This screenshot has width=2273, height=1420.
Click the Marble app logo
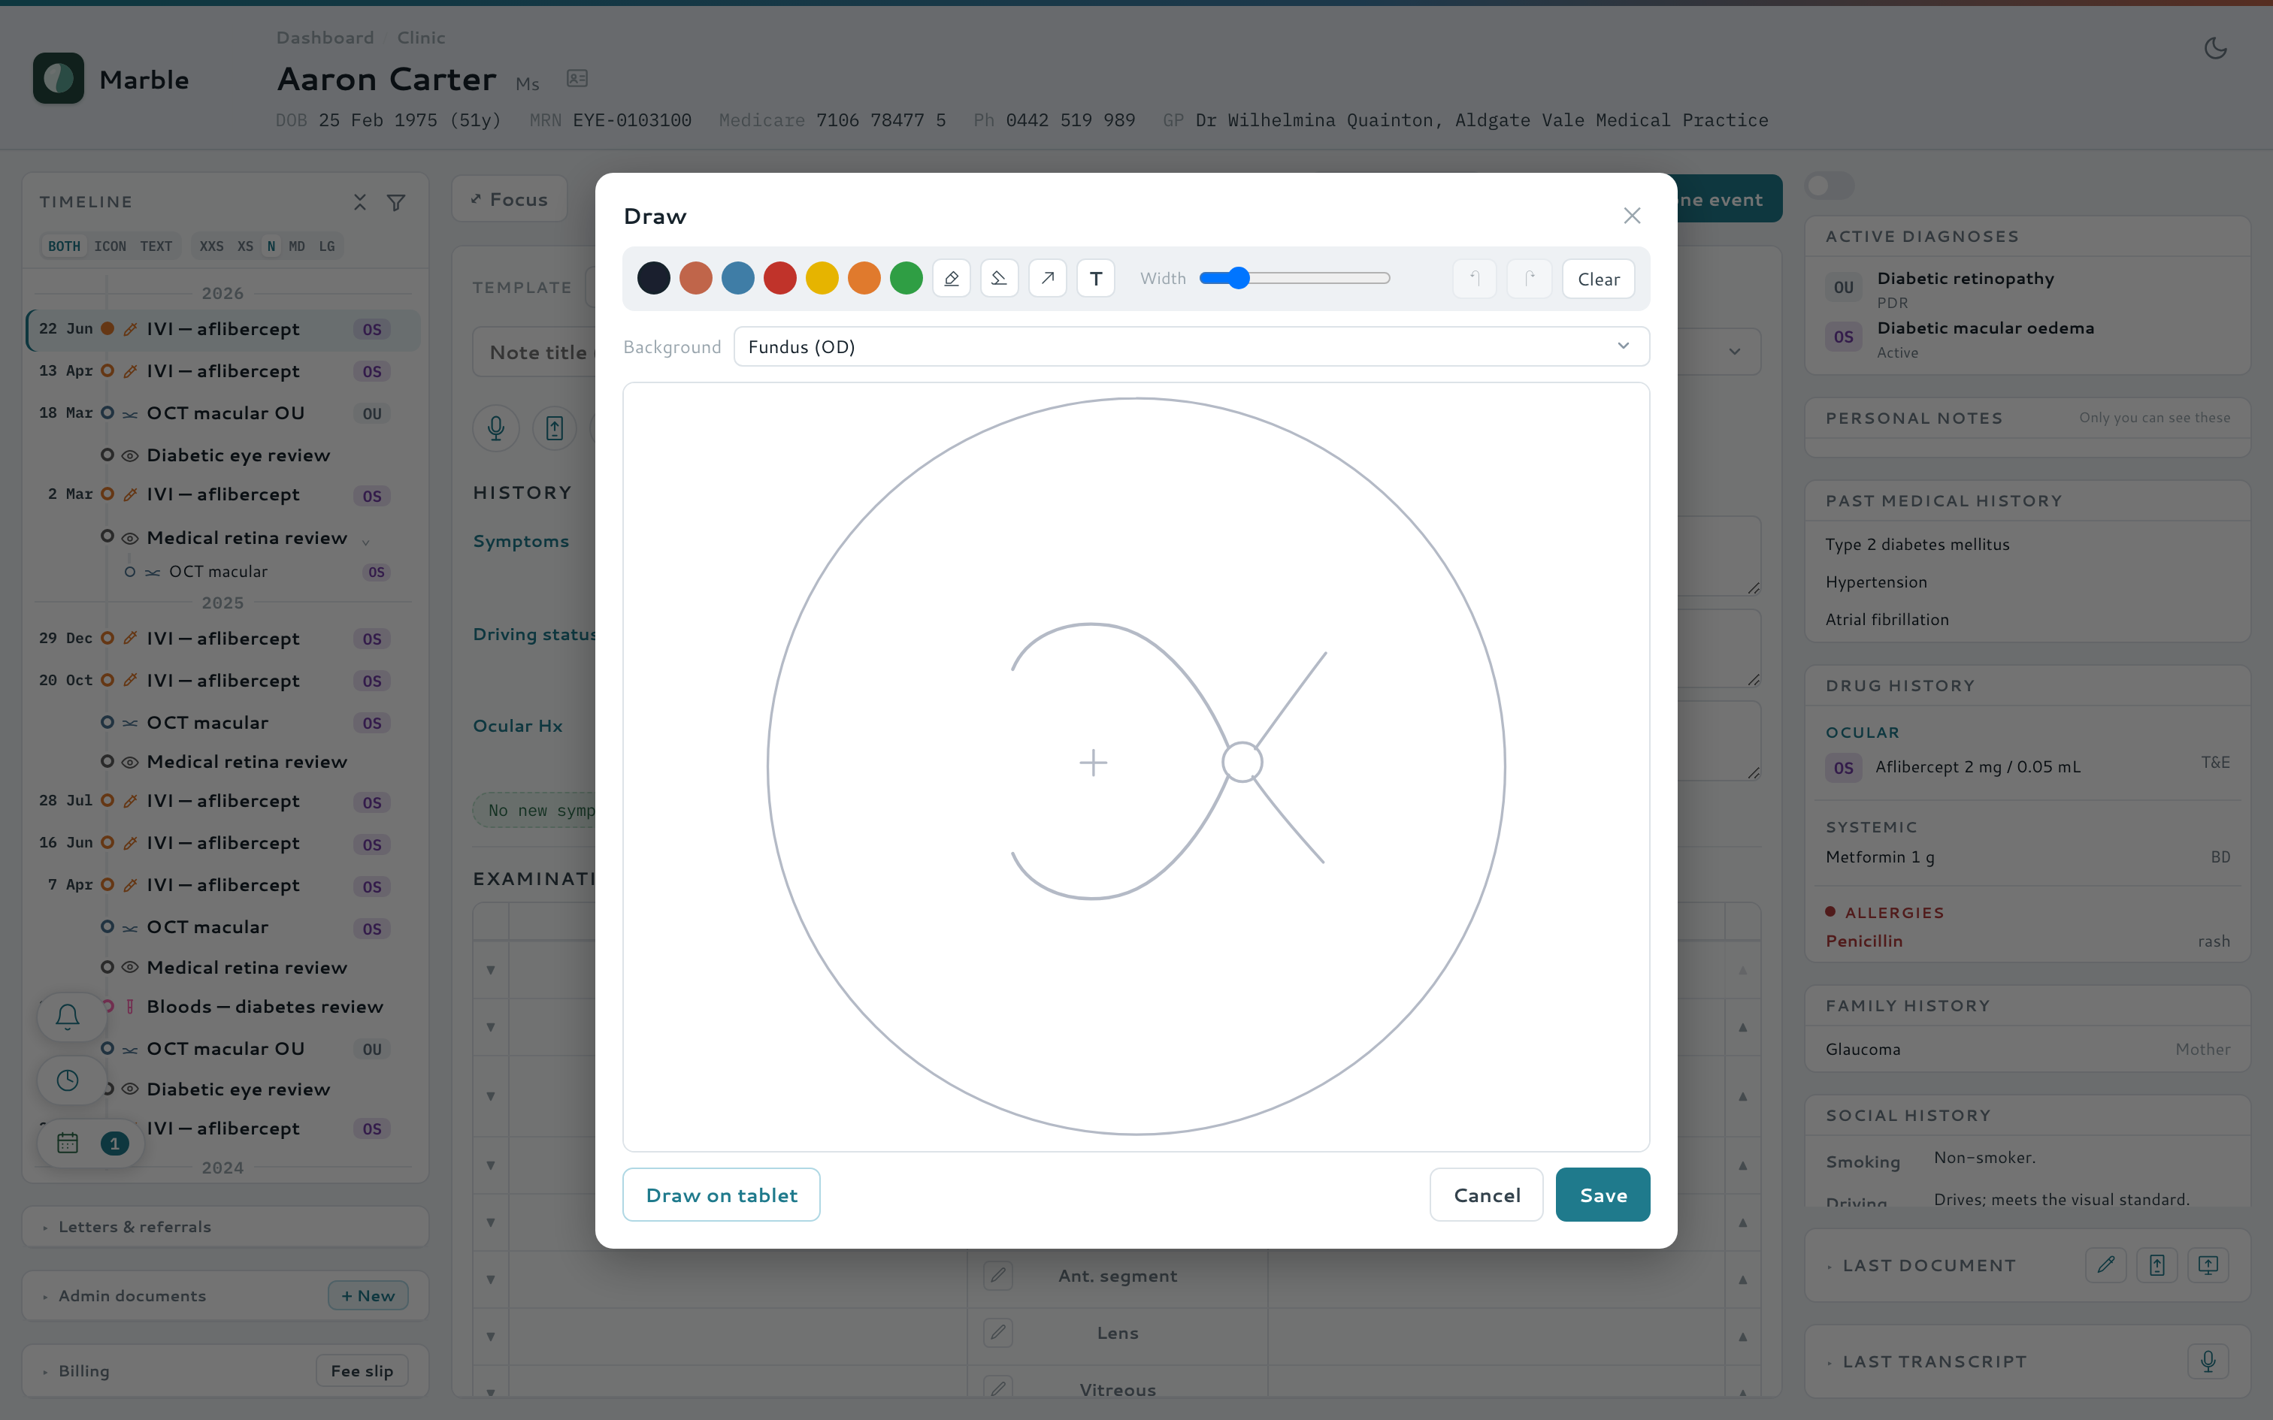[x=58, y=79]
